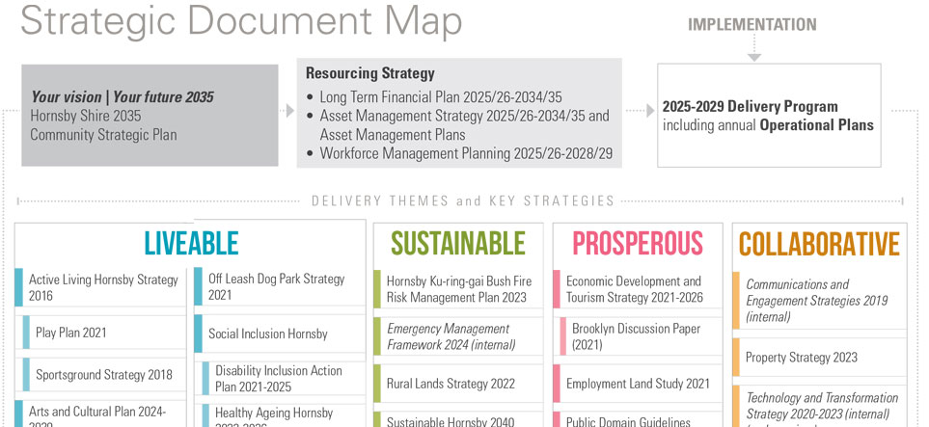Select 'Your vision | Your future 2035' heading

coord(123,97)
